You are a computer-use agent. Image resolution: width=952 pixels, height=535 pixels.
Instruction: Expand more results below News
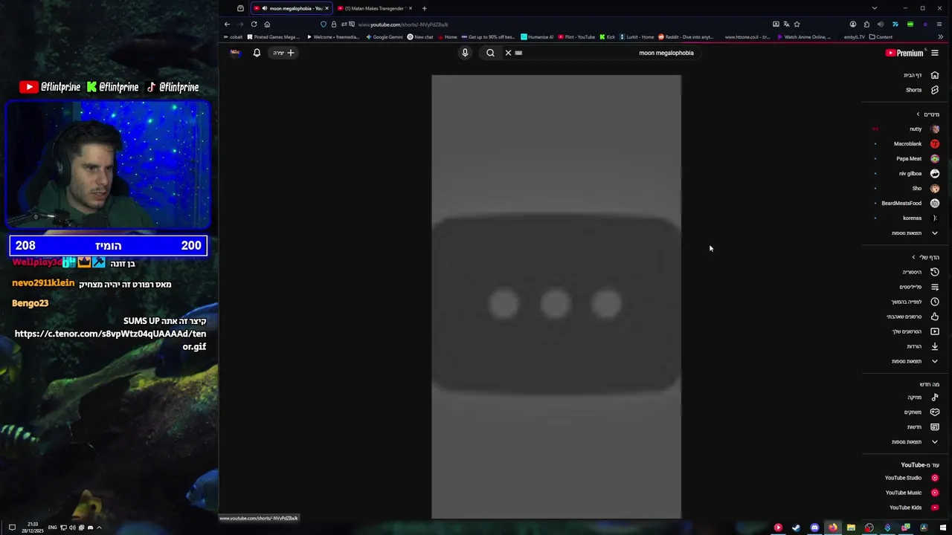[915, 442]
